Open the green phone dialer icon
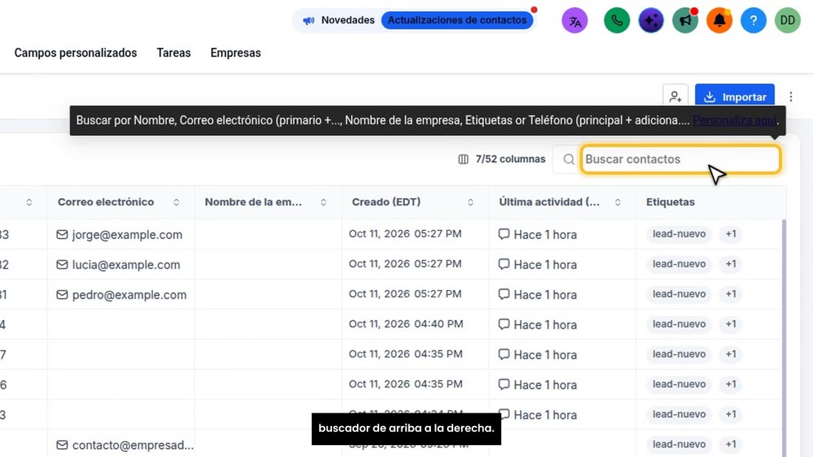Screen dimensions: 813x457 (x=616, y=21)
